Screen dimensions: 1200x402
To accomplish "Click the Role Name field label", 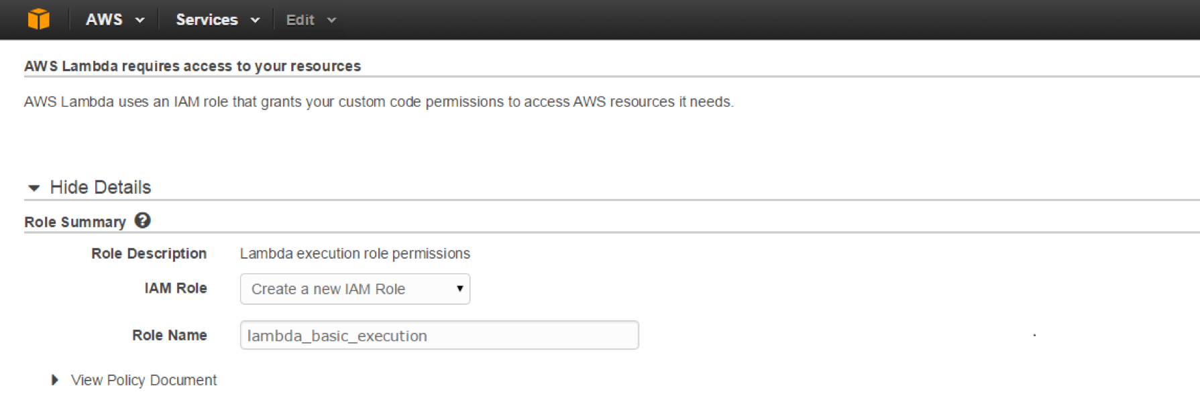I will pos(169,335).
